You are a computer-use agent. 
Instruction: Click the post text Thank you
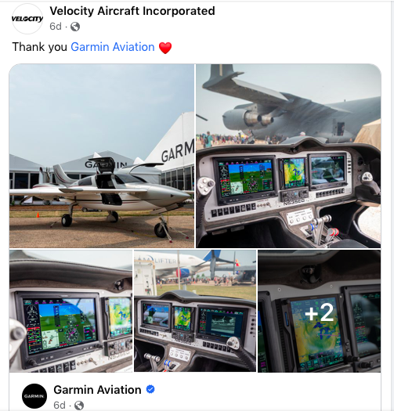40,47
